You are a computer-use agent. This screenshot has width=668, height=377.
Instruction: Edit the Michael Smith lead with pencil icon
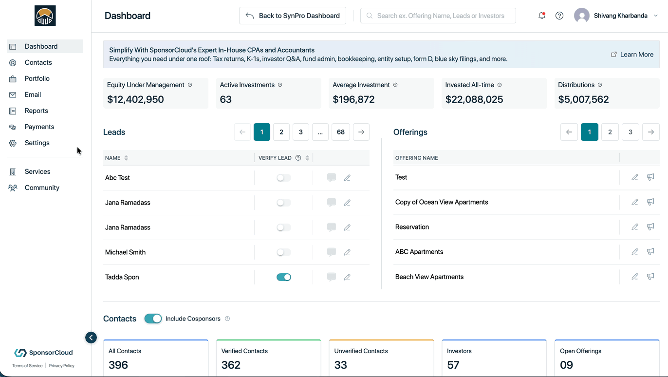point(347,252)
